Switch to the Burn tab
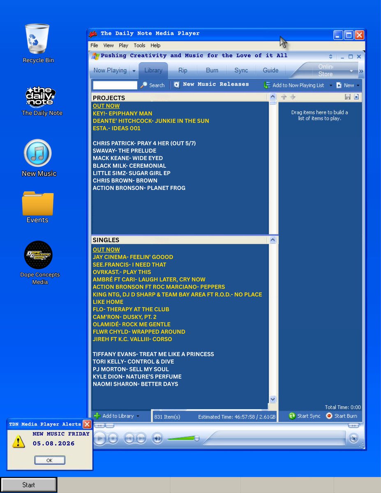 tap(212, 70)
